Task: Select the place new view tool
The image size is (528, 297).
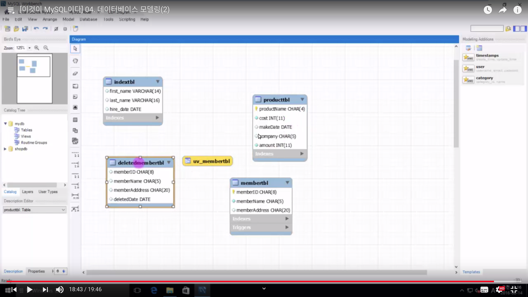Action: click(75, 130)
